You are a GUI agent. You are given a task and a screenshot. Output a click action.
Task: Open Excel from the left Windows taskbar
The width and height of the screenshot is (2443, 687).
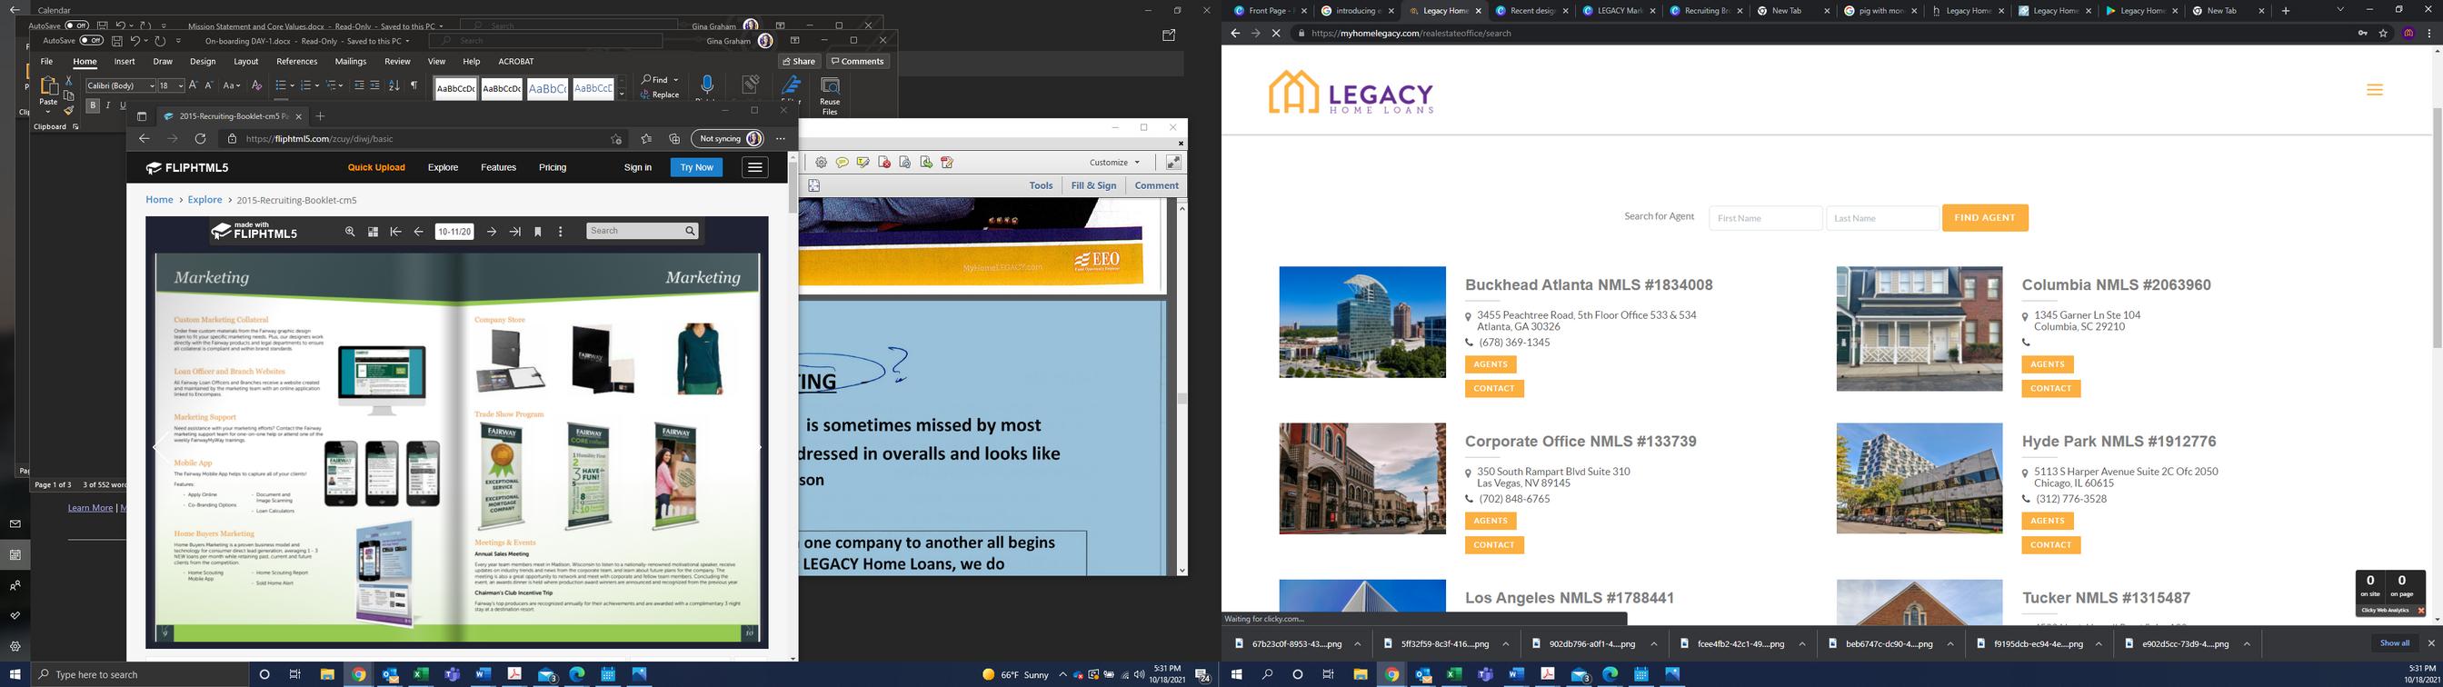tap(420, 674)
